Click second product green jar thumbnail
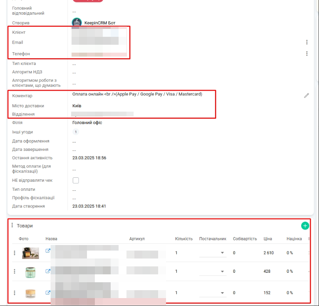 (x=30, y=272)
